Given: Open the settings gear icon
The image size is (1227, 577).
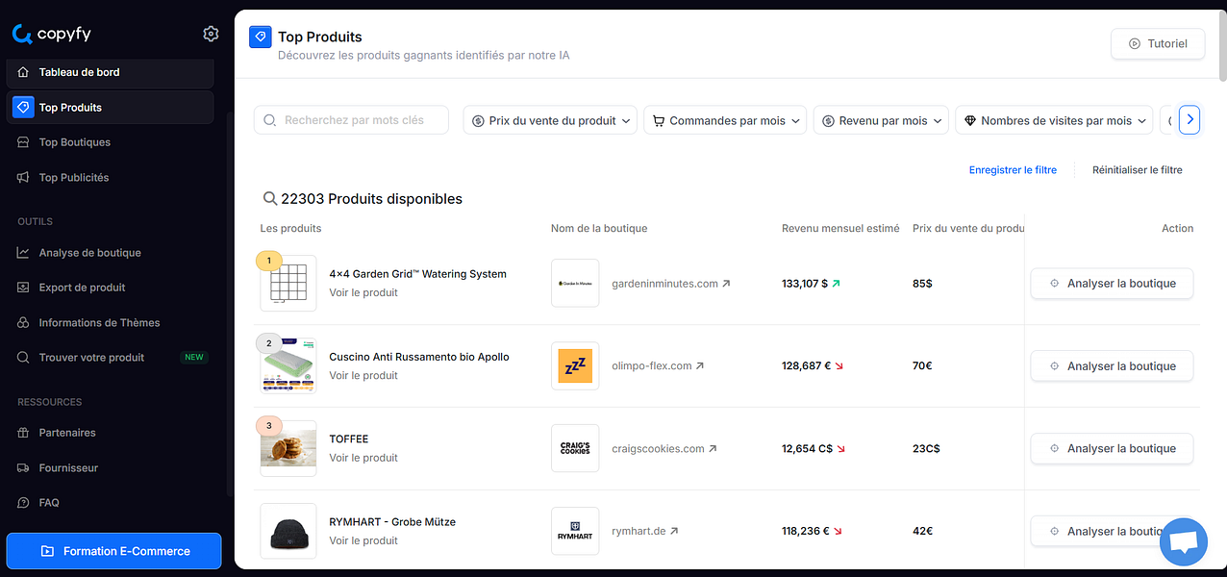Looking at the screenshot, I should (x=211, y=34).
